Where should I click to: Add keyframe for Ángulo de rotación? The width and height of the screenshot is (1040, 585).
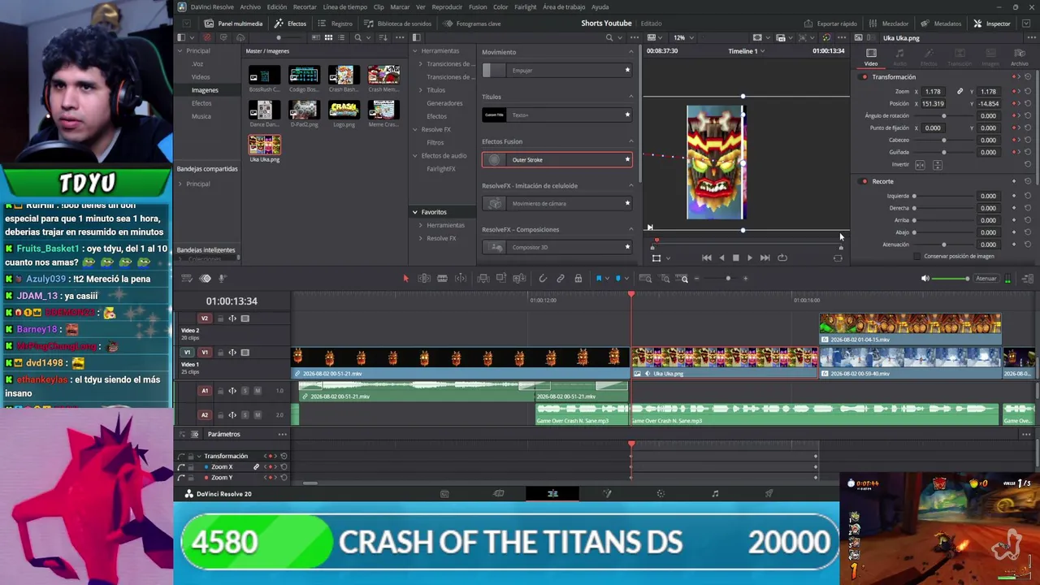1015,116
